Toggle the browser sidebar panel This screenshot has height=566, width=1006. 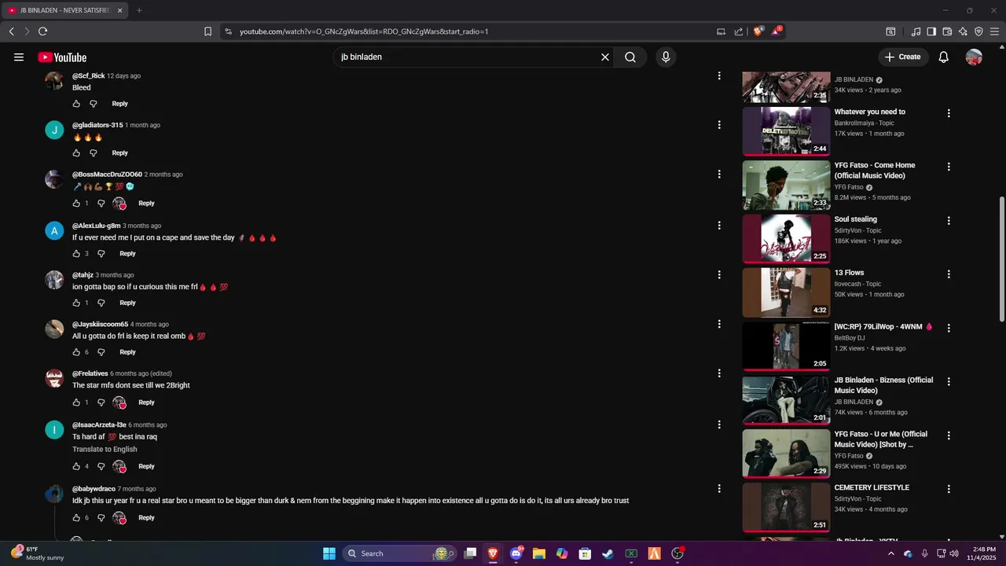coord(931,31)
